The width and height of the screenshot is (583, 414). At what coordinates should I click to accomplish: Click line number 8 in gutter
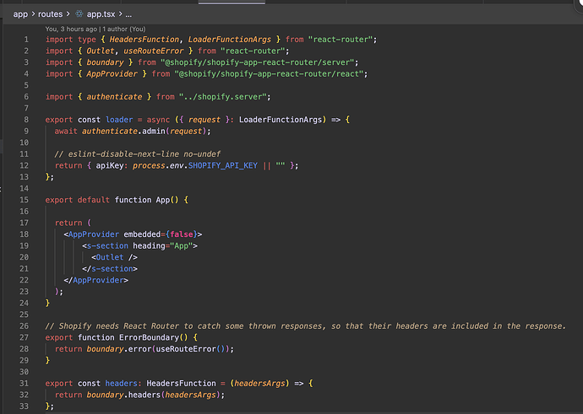(26, 120)
